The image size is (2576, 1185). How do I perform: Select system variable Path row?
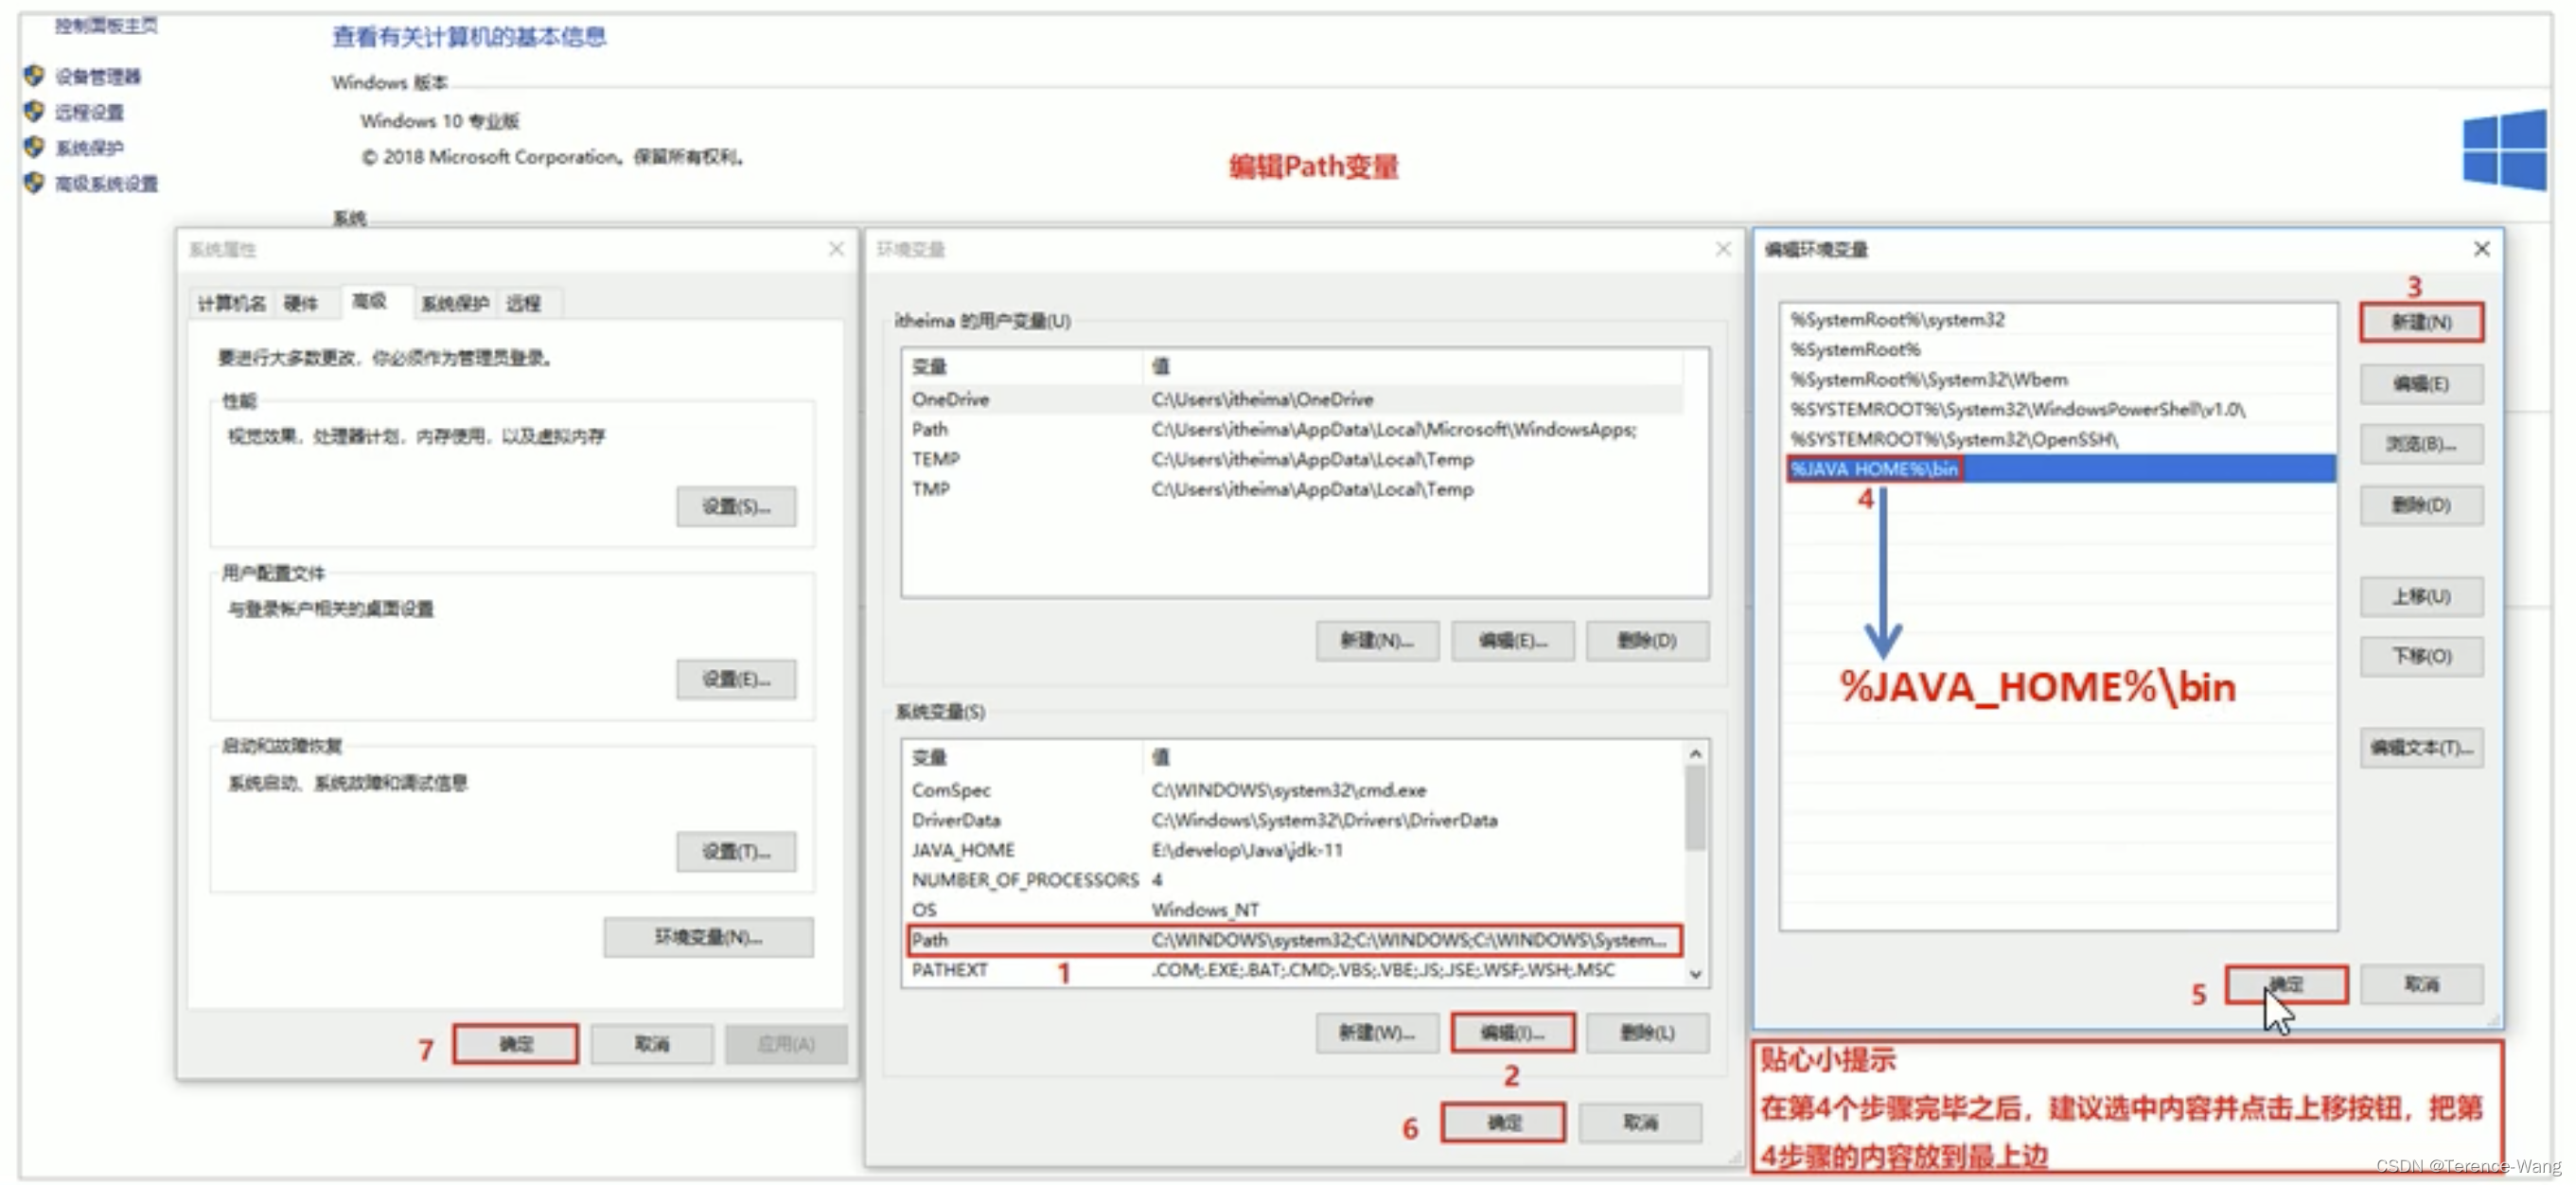pyautogui.click(x=1293, y=940)
